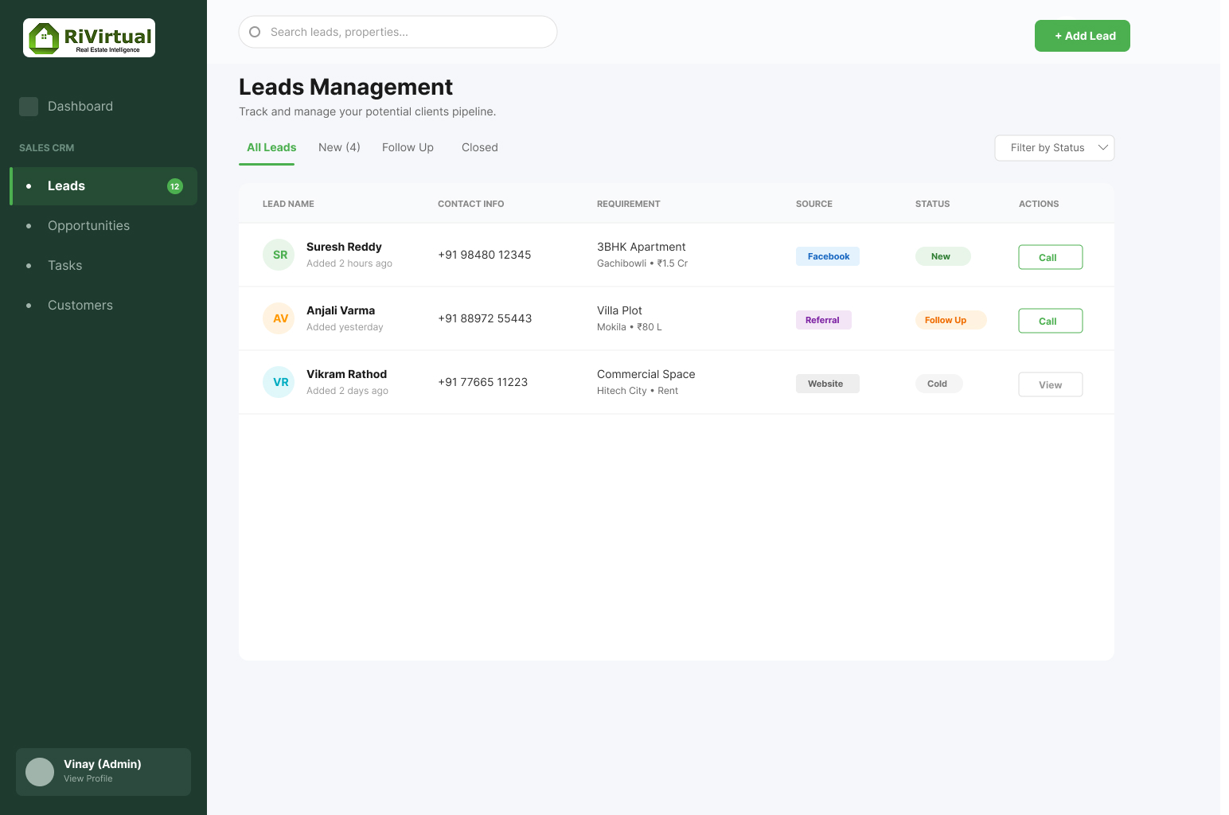
Task: Call Suresh Reddy
Action: click(x=1051, y=257)
